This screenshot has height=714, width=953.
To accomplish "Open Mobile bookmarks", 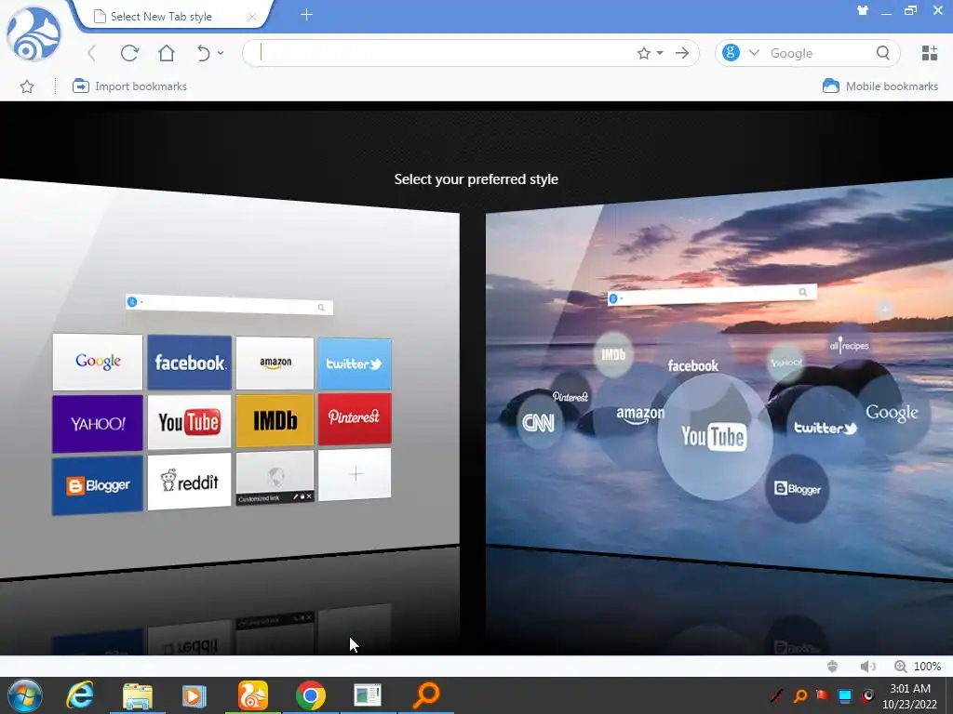I will pos(880,86).
